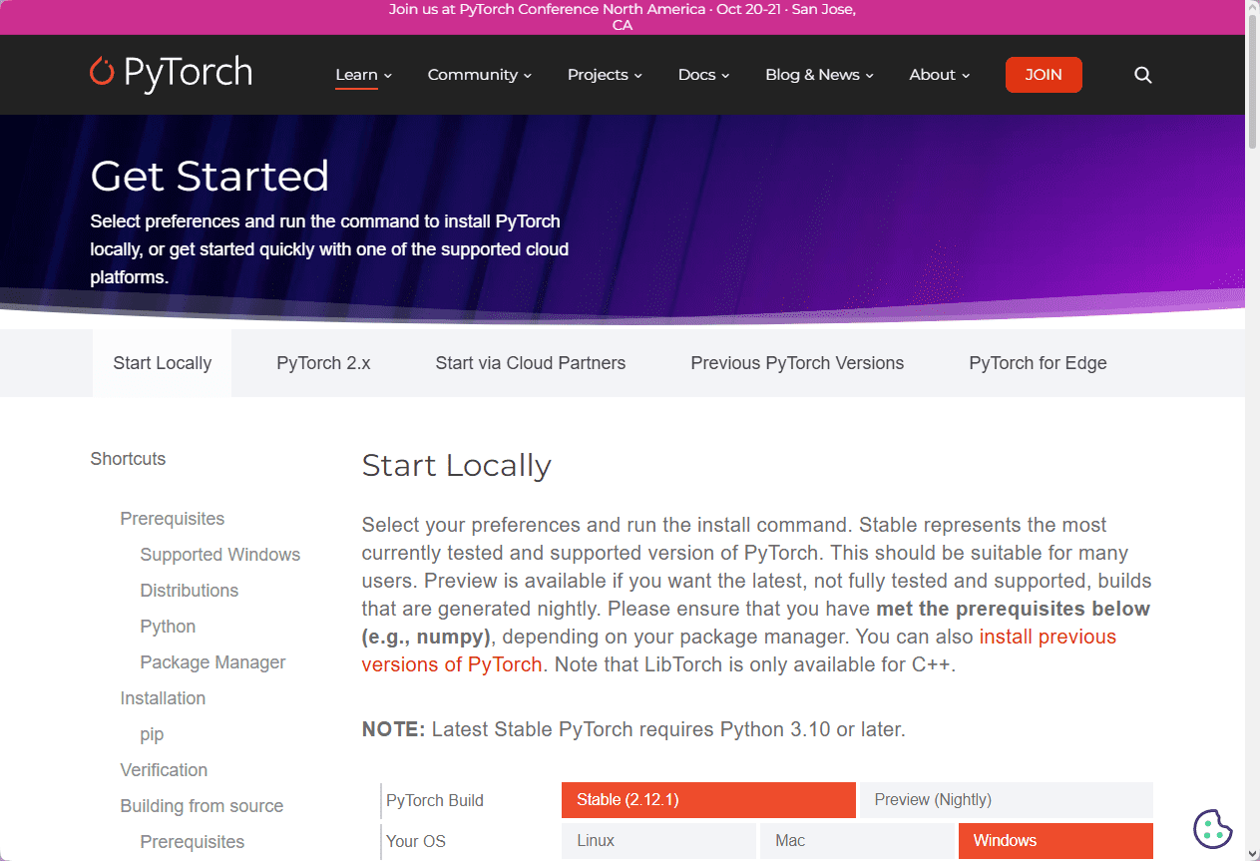Image resolution: width=1260 pixels, height=861 pixels.
Task: Choose Mac as your OS
Action: (x=857, y=841)
